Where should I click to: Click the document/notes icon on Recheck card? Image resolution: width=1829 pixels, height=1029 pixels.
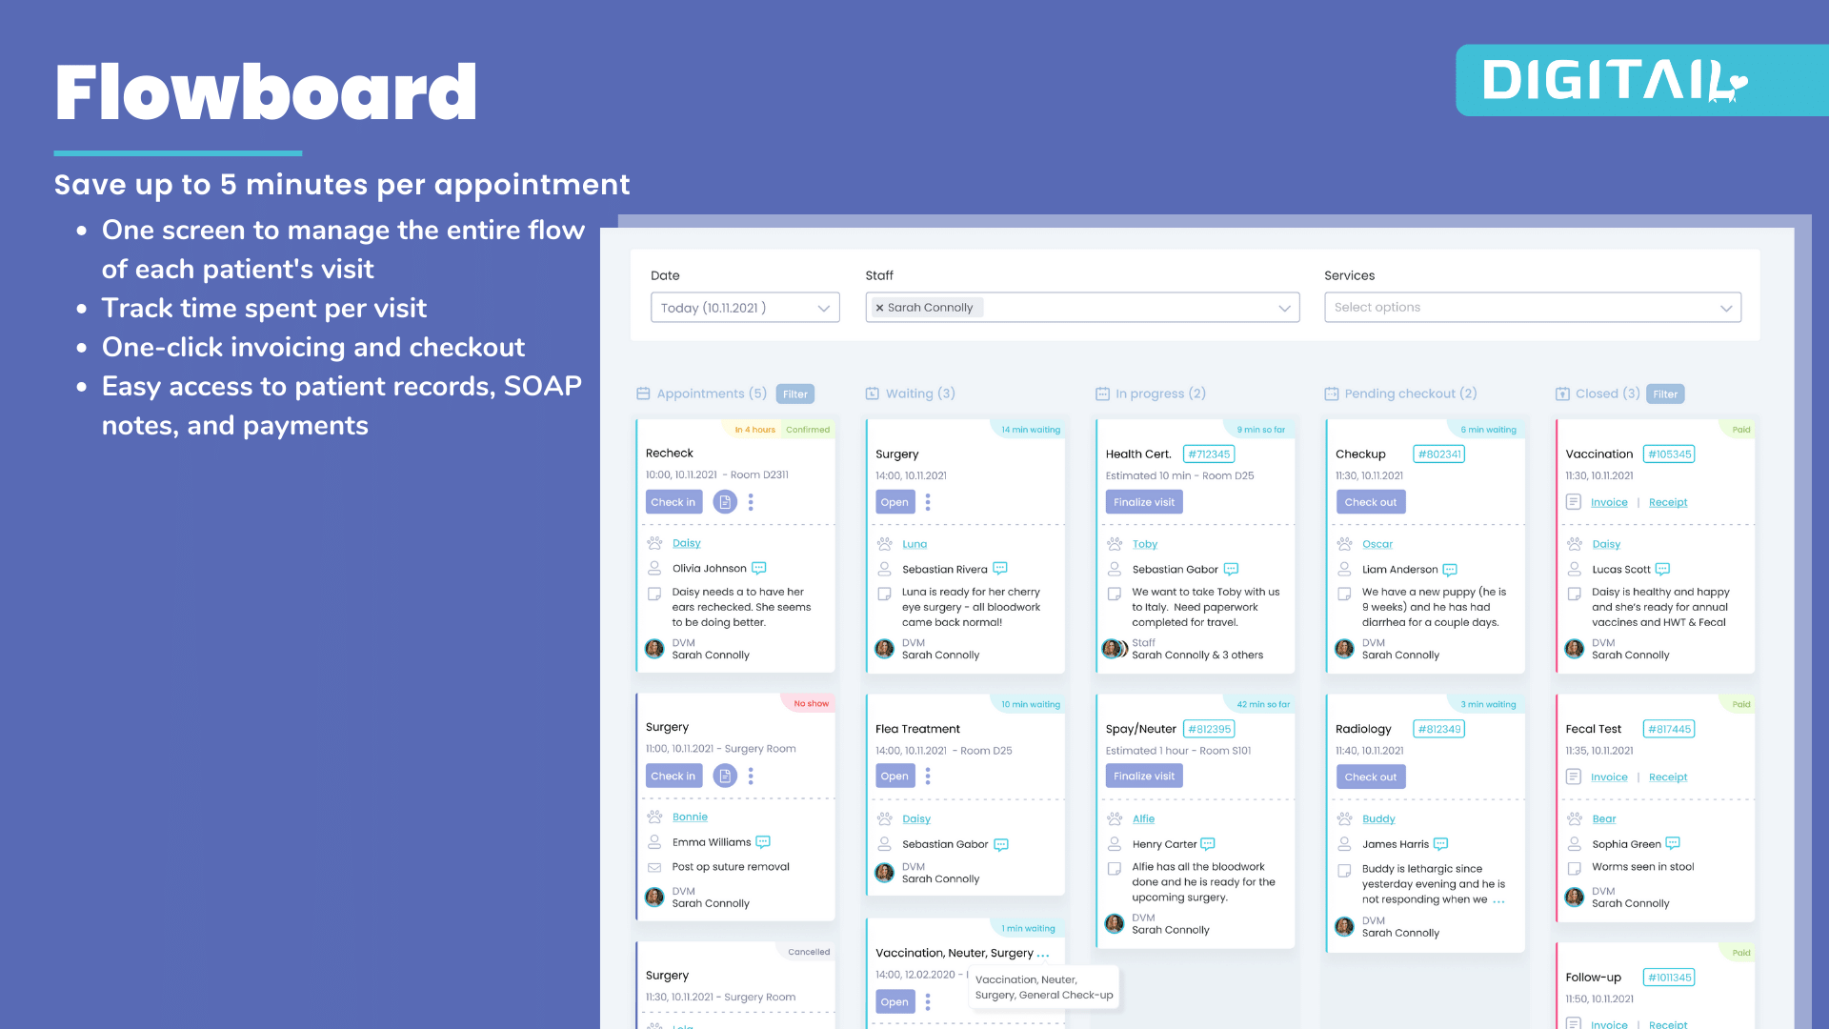(x=728, y=501)
